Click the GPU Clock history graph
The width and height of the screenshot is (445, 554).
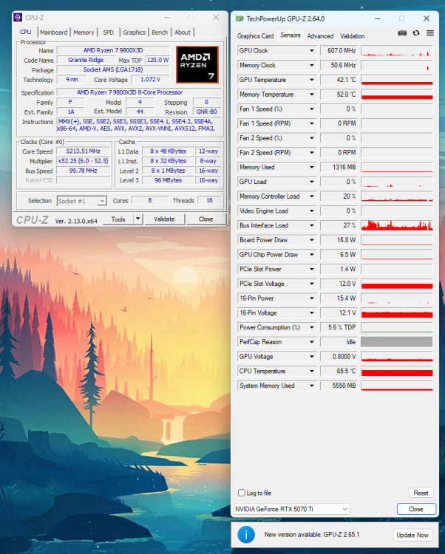[396, 51]
